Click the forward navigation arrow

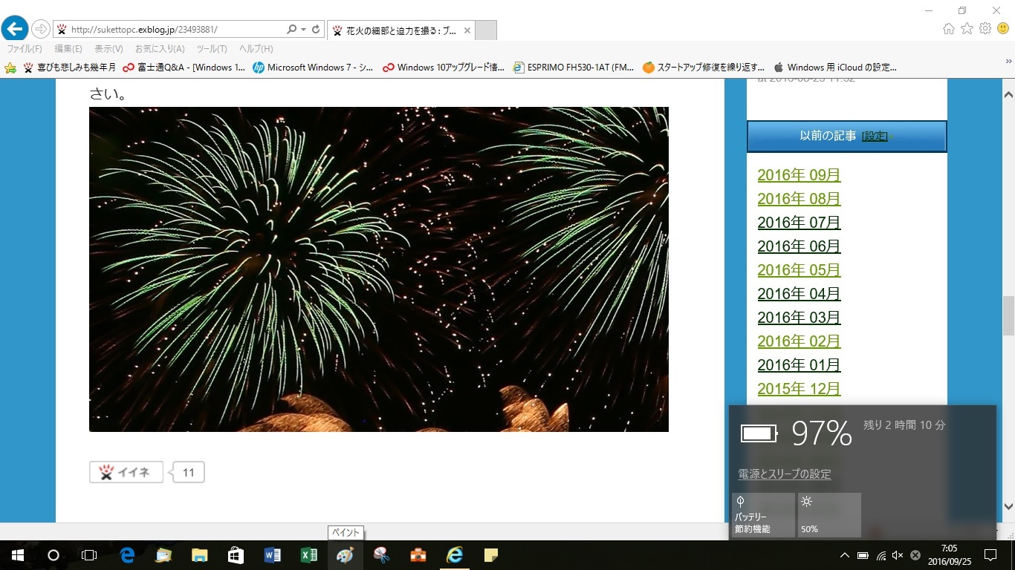click(x=41, y=30)
